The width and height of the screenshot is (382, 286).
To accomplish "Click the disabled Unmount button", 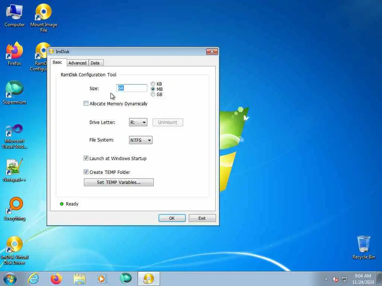I will pyautogui.click(x=167, y=122).
